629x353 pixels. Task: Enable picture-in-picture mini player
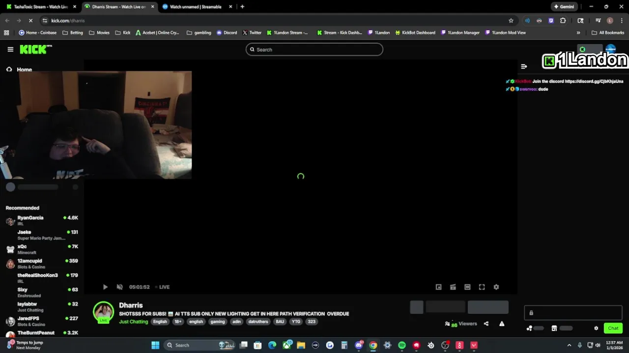[x=438, y=287]
